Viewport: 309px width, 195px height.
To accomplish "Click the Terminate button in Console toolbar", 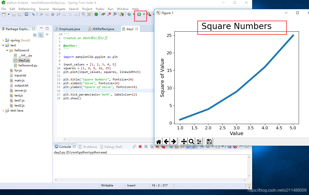I will click(x=140, y=147).
